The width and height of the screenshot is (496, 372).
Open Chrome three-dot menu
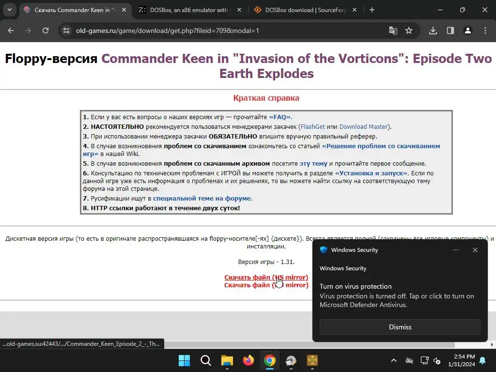click(x=485, y=31)
